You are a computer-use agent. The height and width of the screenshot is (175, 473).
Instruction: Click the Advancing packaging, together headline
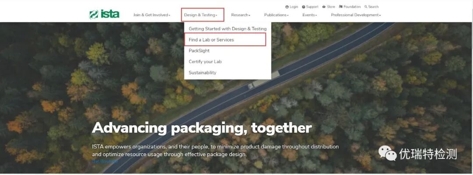pos(202,128)
